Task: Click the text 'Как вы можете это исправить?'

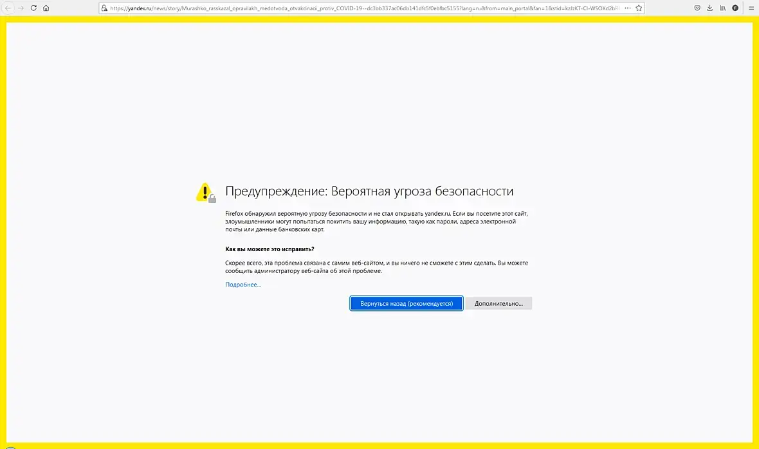Action: tap(270, 249)
